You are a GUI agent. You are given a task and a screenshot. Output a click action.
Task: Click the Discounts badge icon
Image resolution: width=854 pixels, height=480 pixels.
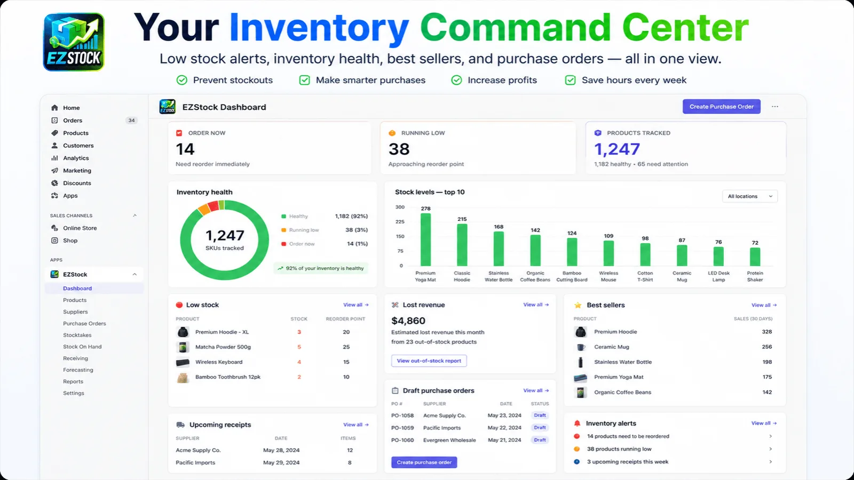54,183
